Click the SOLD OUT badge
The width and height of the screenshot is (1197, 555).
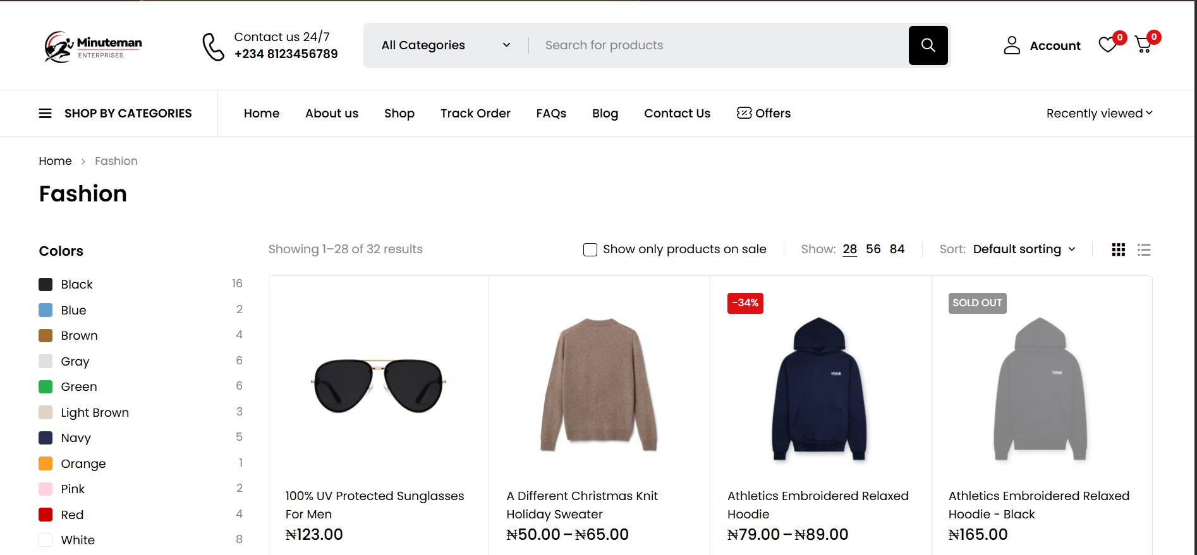pos(977,303)
